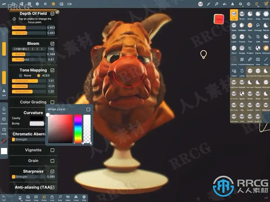This screenshot has width=270, height=202.
Task: Select the None tone mapping option
Action: (x=25, y=75)
